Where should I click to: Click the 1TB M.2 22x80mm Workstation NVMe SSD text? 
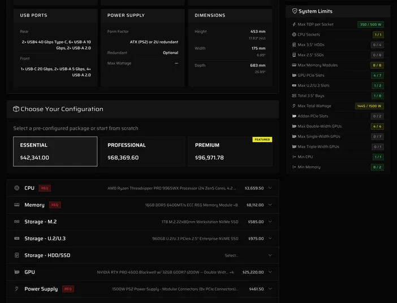200,222
